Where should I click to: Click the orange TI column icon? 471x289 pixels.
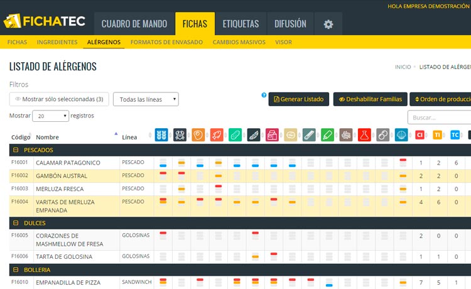coord(437,135)
